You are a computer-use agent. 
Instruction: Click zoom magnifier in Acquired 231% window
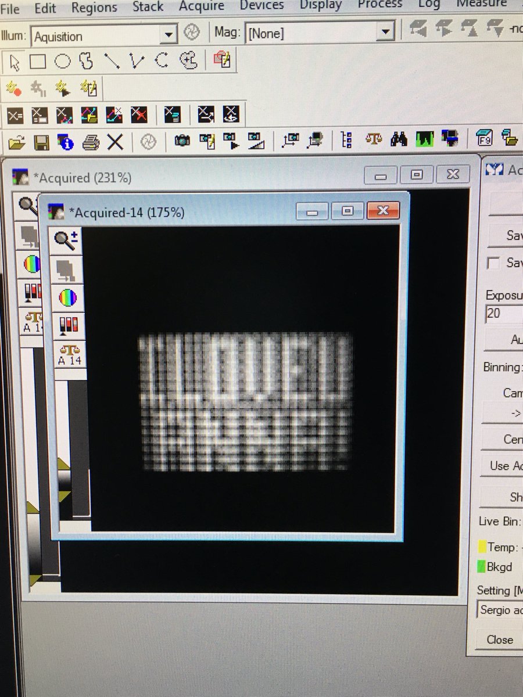(28, 206)
